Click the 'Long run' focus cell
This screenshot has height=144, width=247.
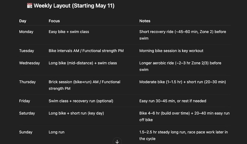(56, 132)
